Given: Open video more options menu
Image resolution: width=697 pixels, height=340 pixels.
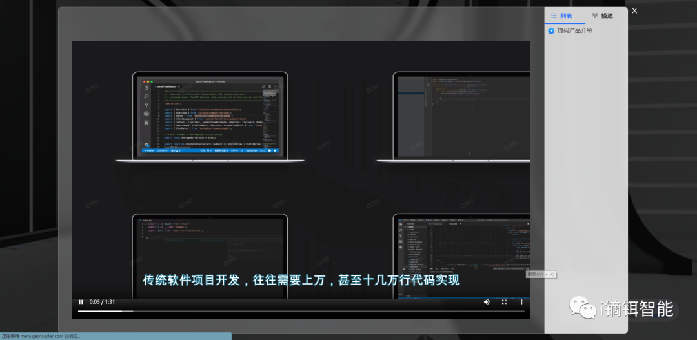Looking at the screenshot, I should click(521, 302).
